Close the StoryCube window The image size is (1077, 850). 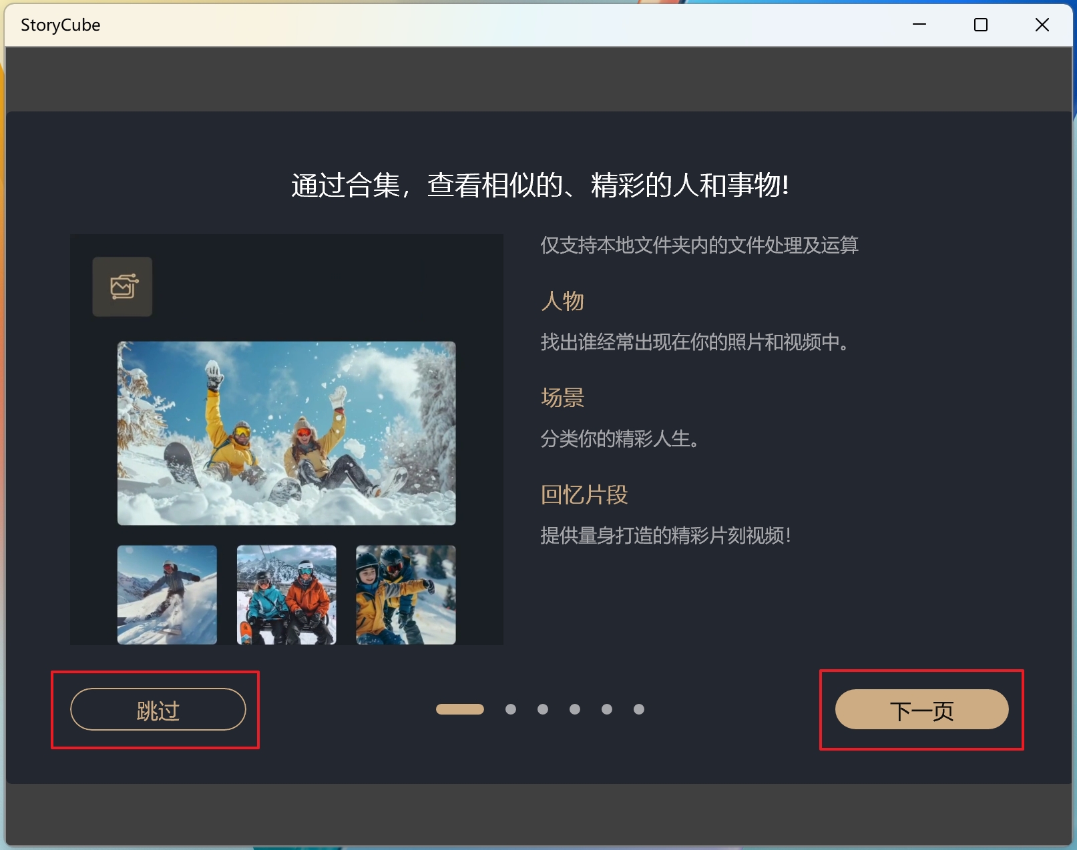[x=1042, y=25]
